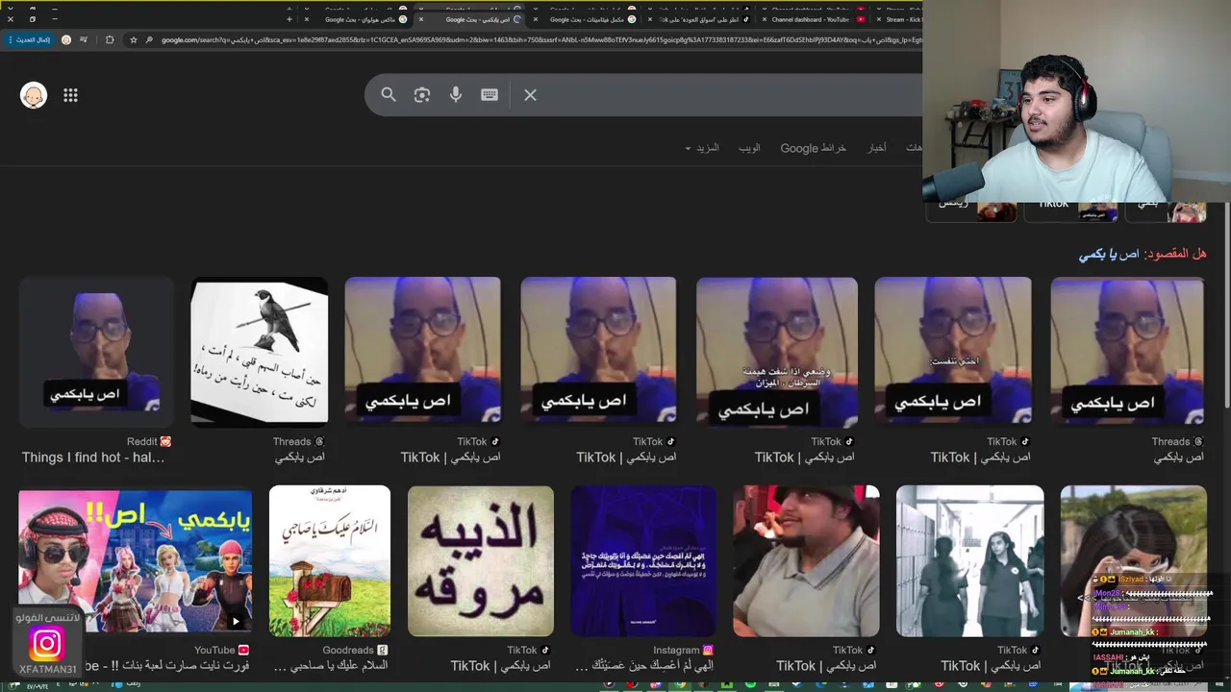Open the Reddit result image thumbnail
The height and width of the screenshot is (692, 1231).
[x=96, y=352]
